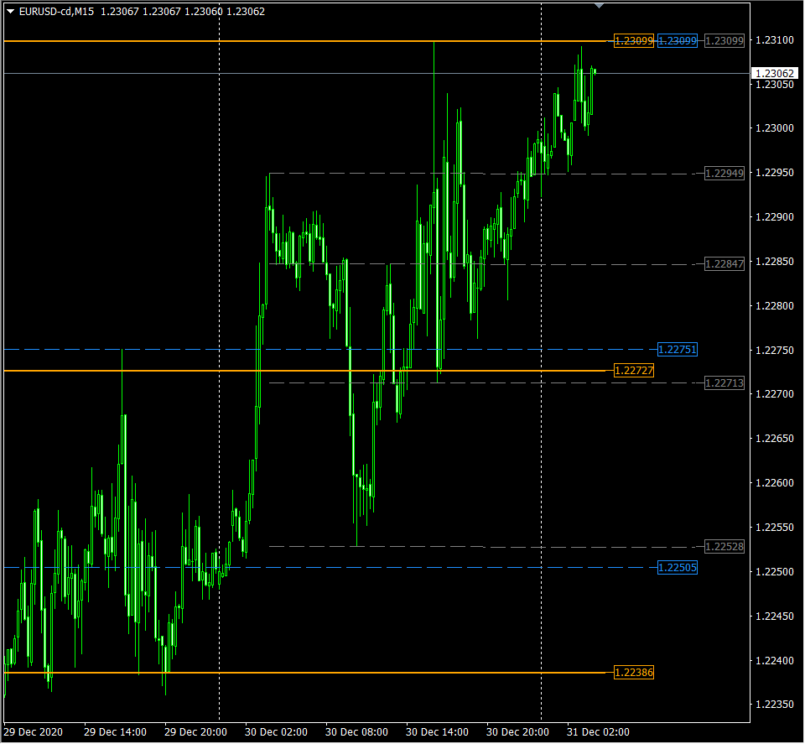Select the chart shift marker triangle at the top edge
The height and width of the screenshot is (744, 805).
coord(599,6)
